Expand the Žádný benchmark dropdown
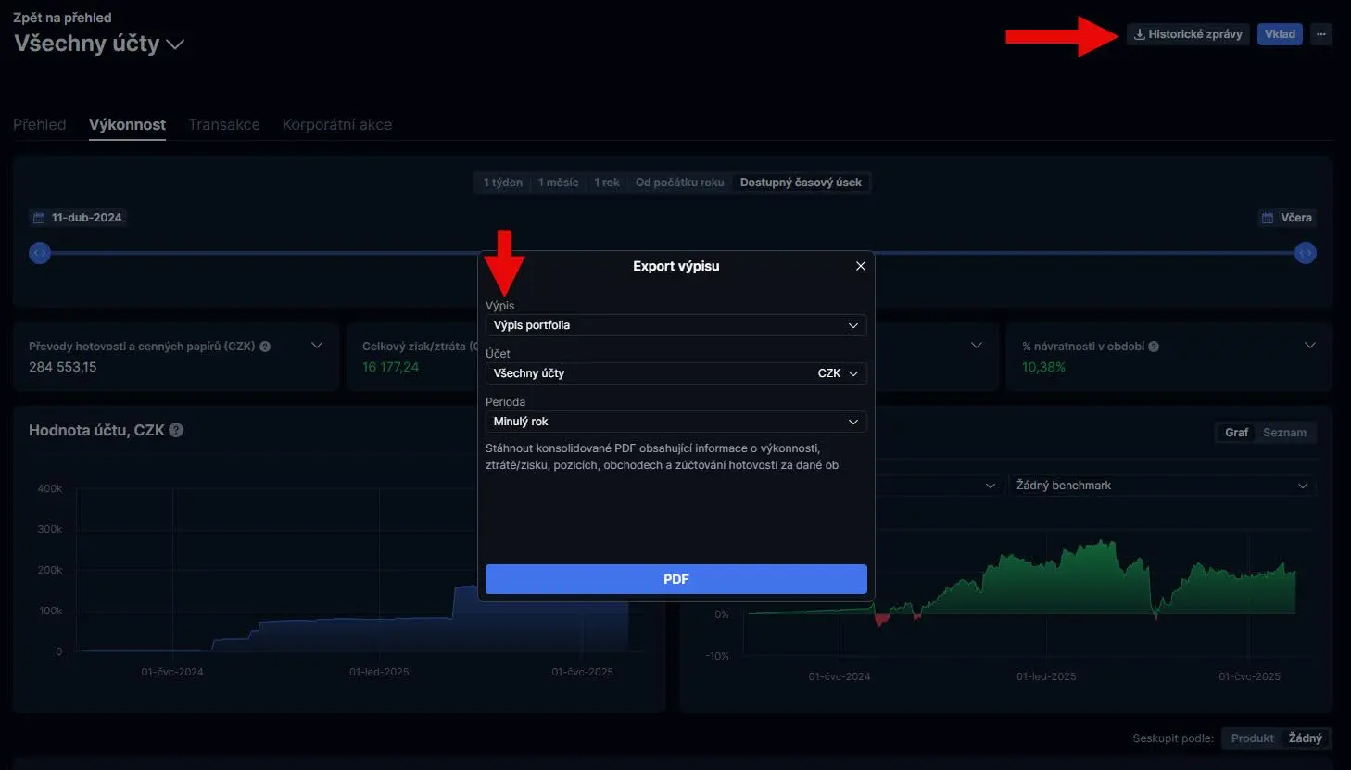This screenshot has height=770, width=1351. (1161, 486)
